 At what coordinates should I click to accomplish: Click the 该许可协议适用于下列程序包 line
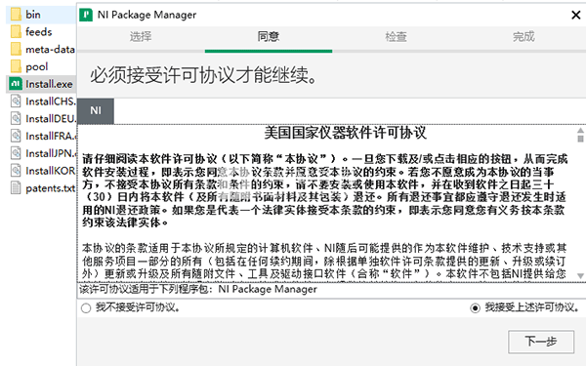[x=198, y=289]
